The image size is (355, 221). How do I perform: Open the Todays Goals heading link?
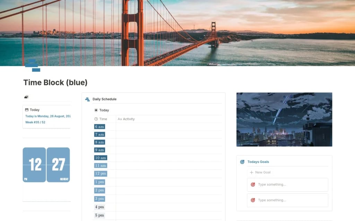click(258, 162)
